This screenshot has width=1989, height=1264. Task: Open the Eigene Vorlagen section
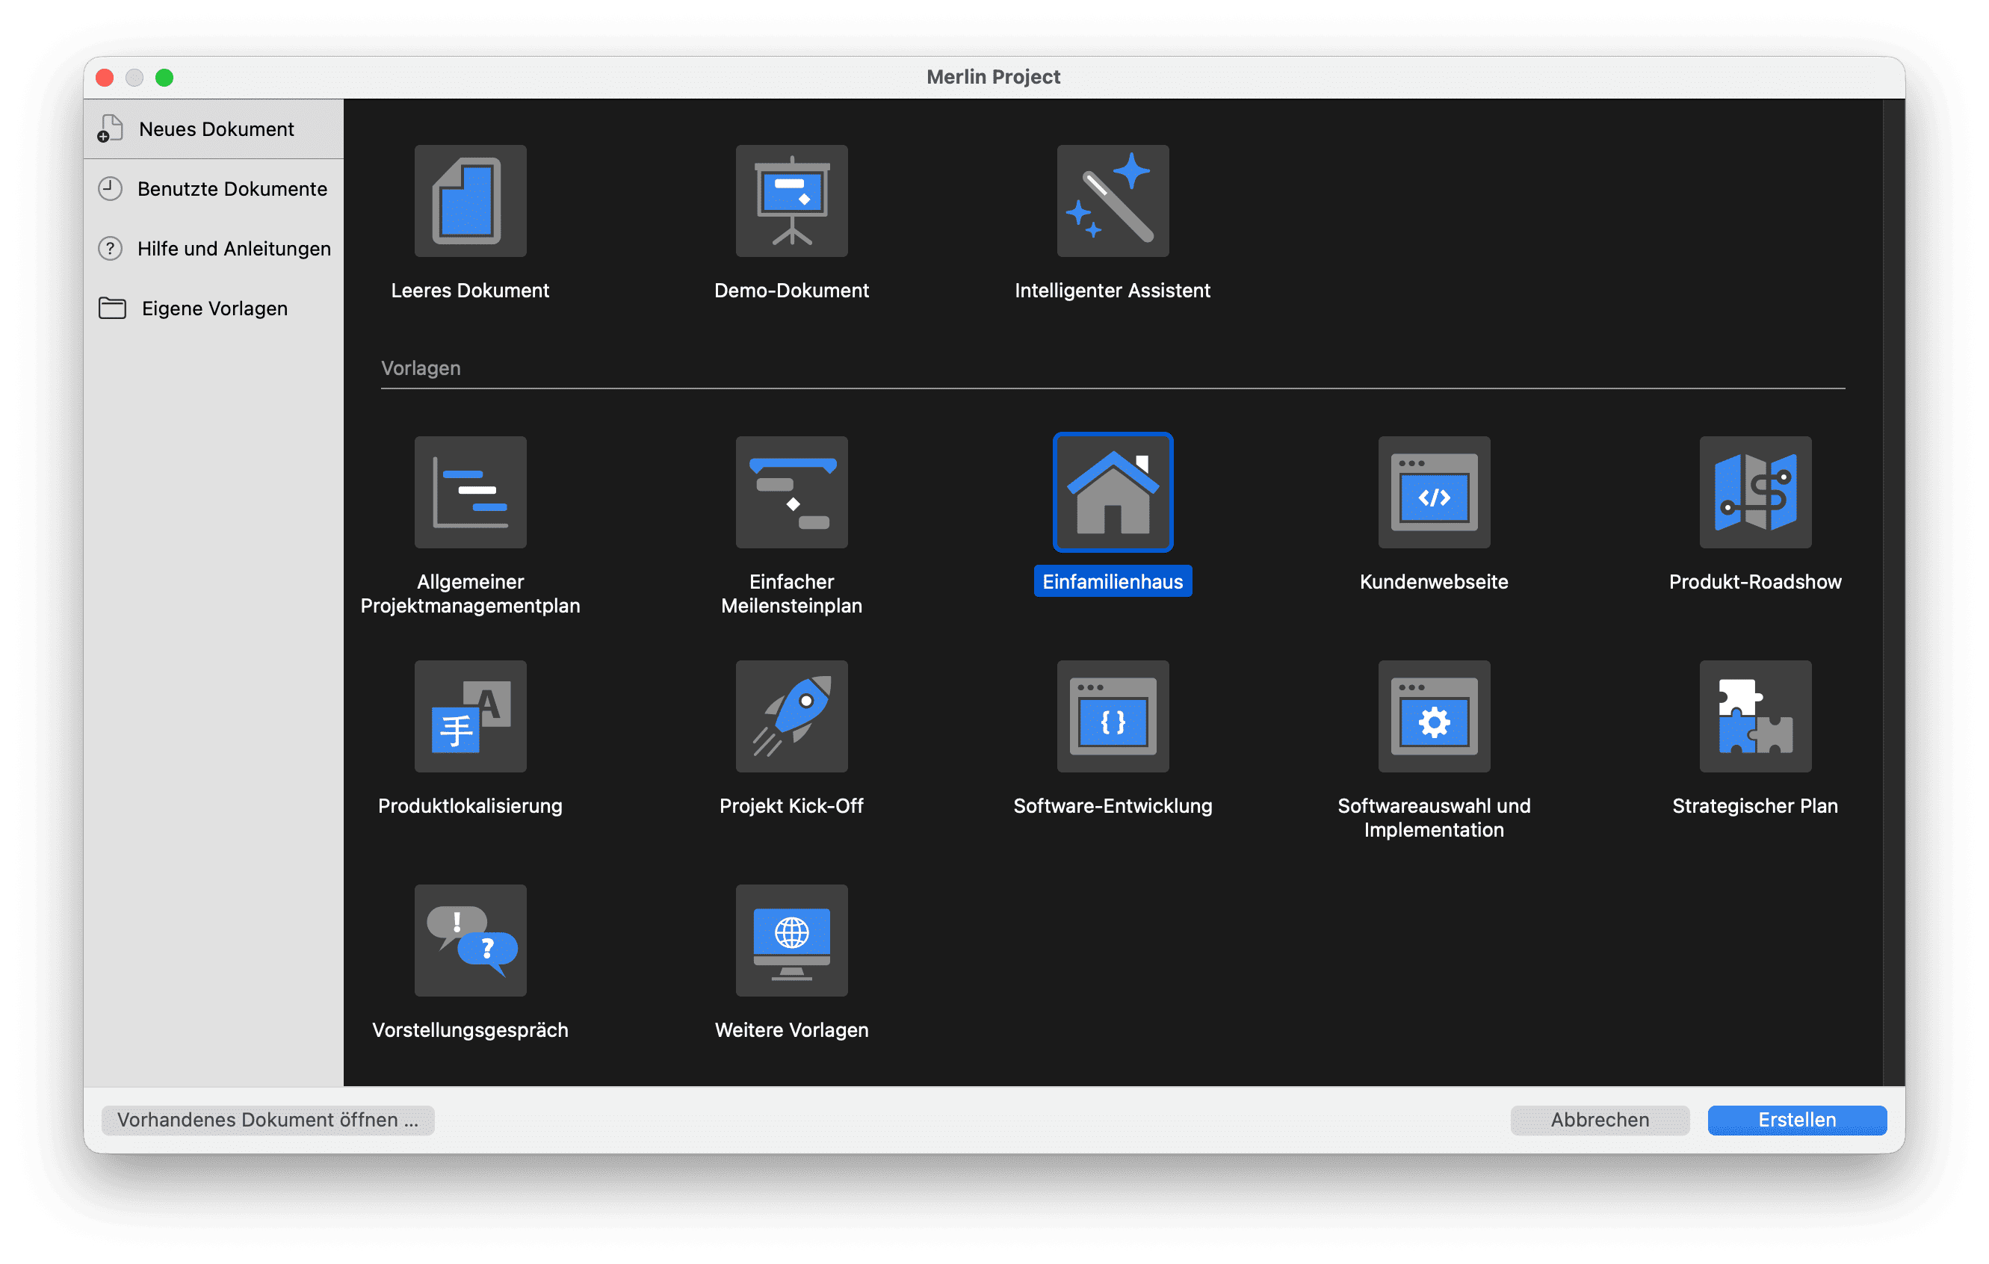click(214, 308)
